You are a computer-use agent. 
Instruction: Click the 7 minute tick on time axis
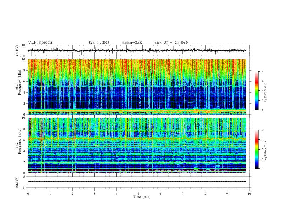[183, 194]
